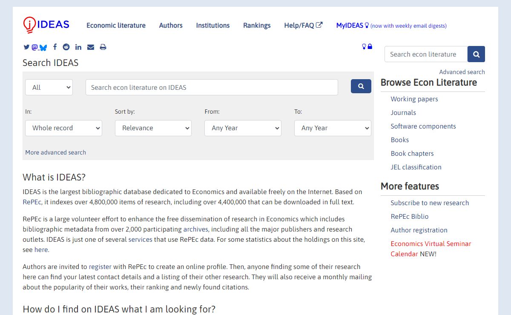Screen dimensions: 511x315
Task: Open the Rankings menu item
Action: (x=257, y=26)
